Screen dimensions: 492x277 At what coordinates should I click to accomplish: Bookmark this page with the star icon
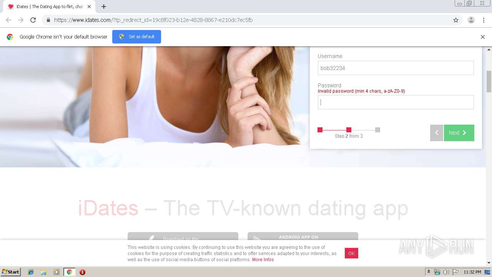[456, 20]
